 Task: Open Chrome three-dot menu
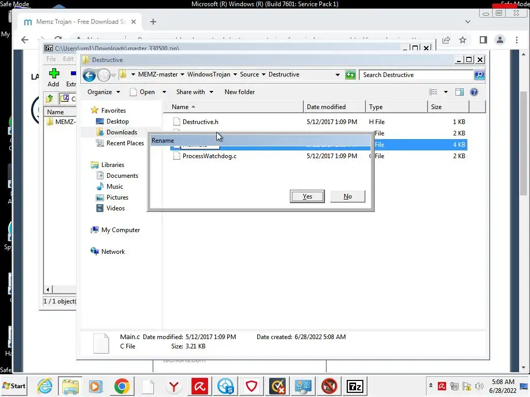(x=517, y=40)
